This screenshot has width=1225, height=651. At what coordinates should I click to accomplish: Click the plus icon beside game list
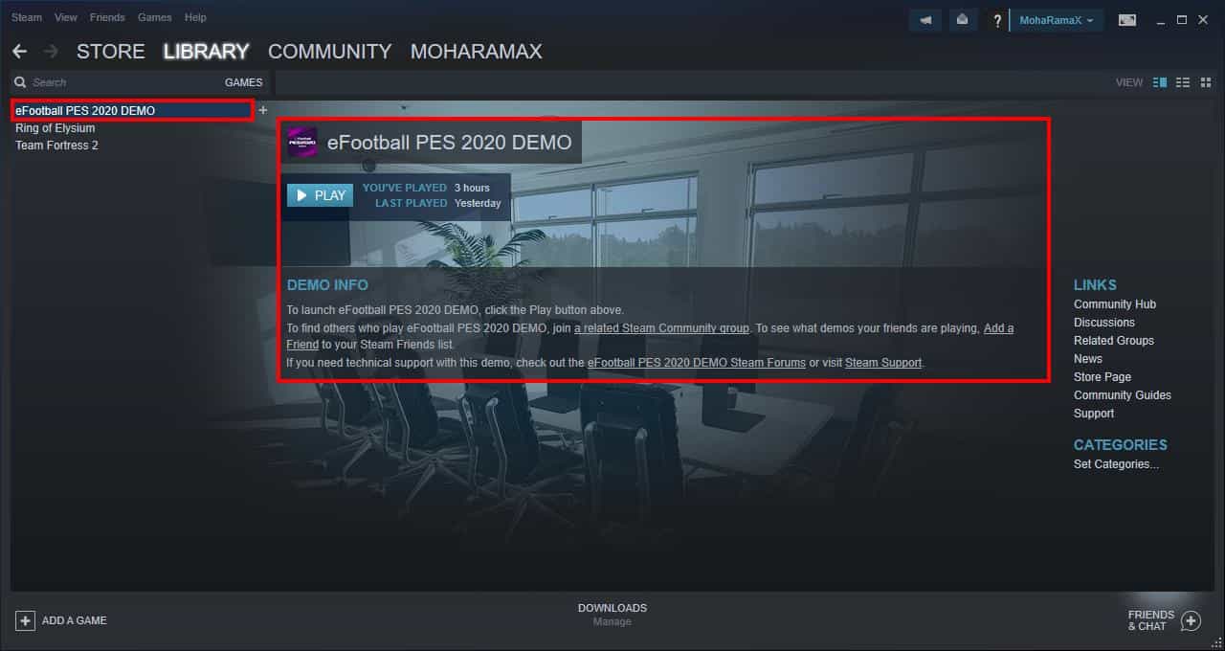pos(263,110)
